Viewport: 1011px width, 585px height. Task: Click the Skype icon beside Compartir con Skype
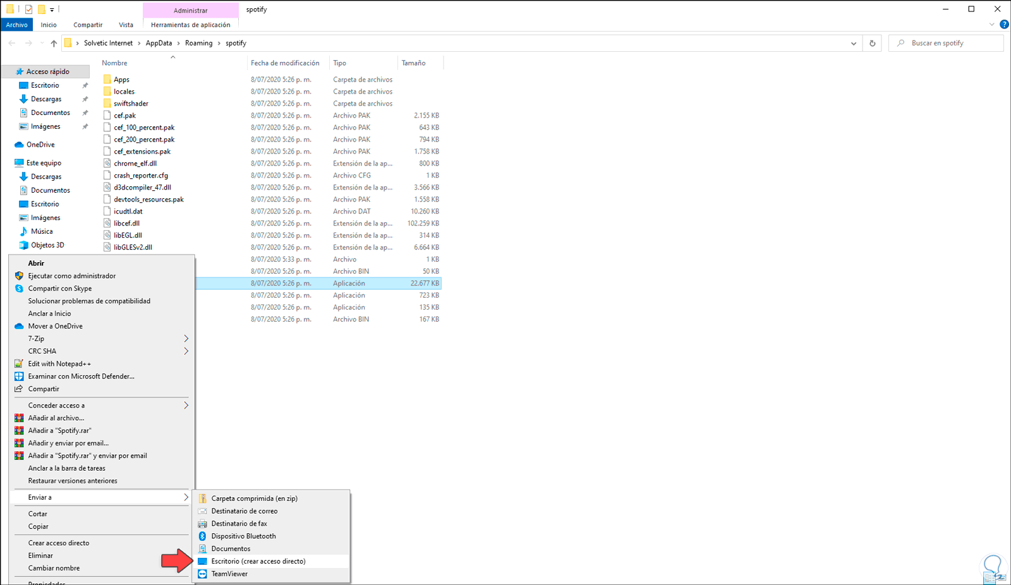point(19,289)
